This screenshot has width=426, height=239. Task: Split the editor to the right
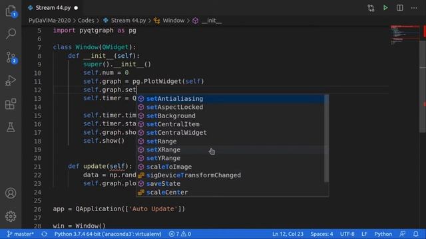click(399, 8)
